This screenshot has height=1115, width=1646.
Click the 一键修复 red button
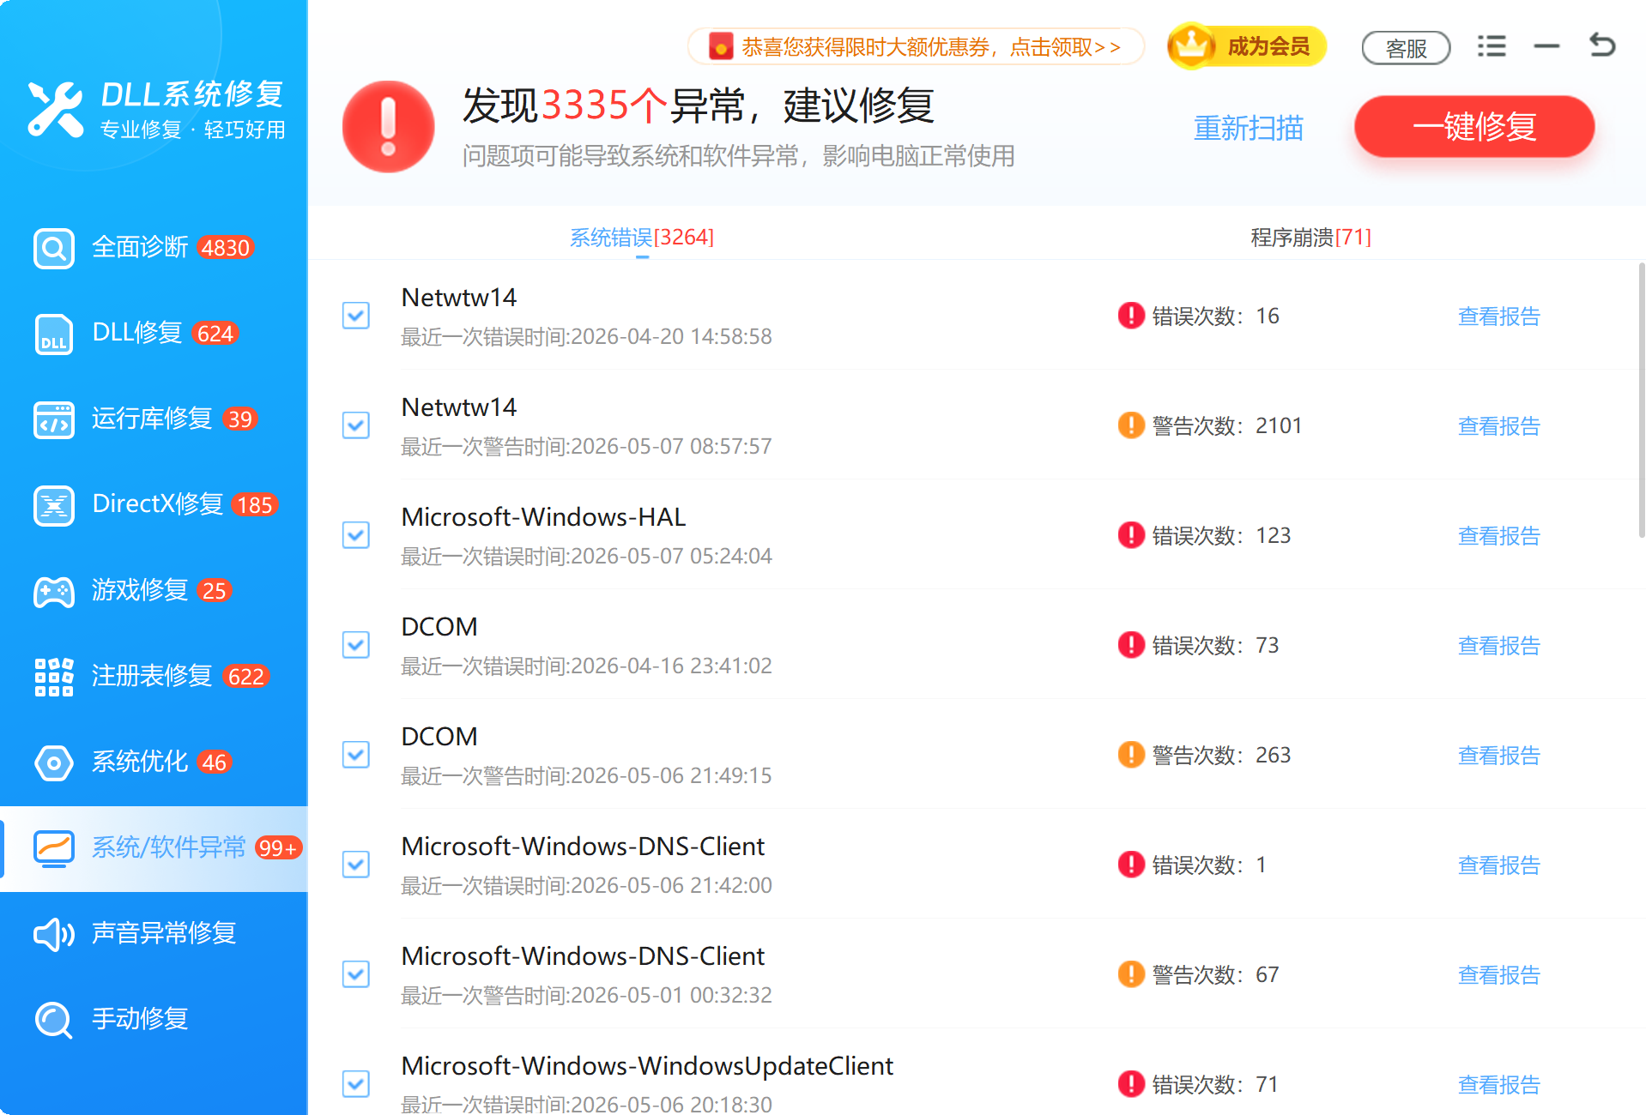(1474, 127)
